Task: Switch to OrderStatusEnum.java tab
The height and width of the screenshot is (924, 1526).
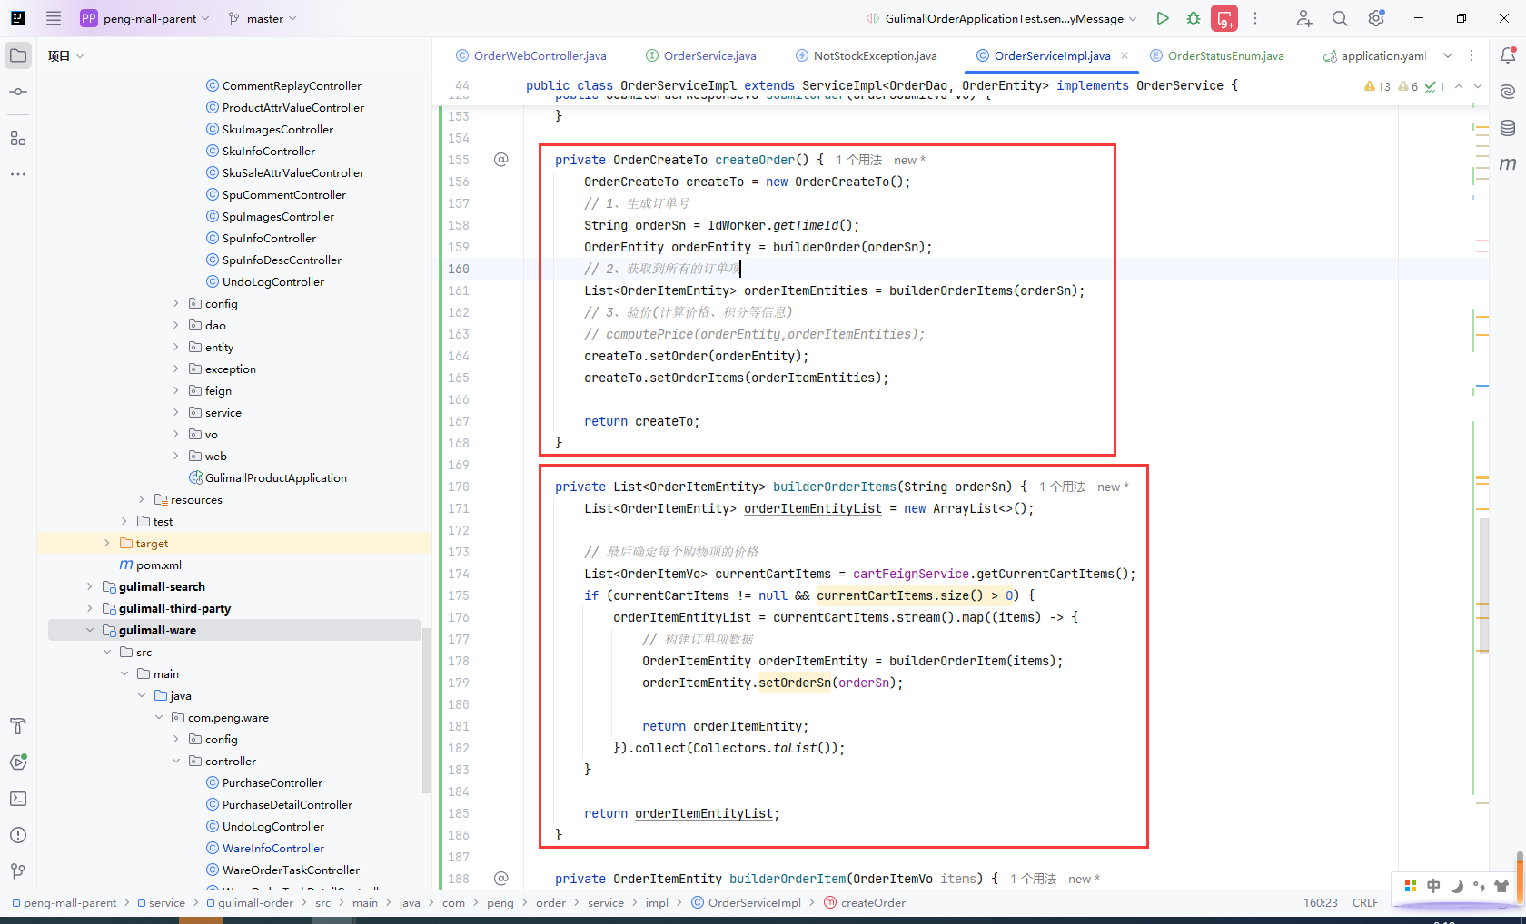Action: tap(1216, 56)
